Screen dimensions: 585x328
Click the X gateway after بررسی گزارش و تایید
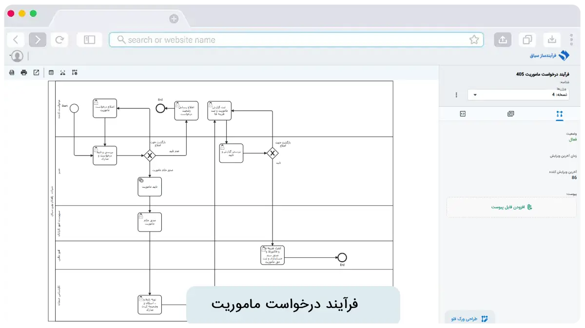click(273, 153)
